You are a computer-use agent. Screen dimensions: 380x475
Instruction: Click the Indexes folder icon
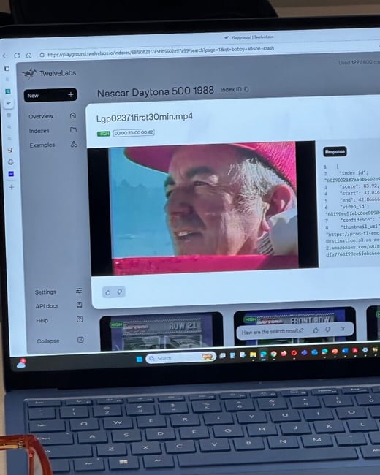pos(73,129)
